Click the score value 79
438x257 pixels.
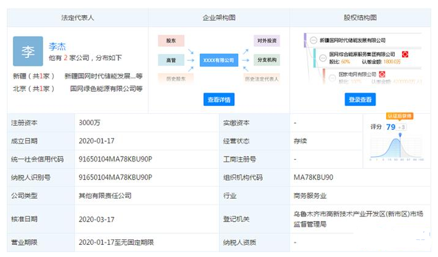[x=390, y=127]
